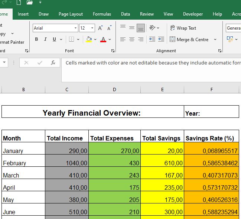241x219 pixels.
Task: Increase font size
Action: (100, 28)
